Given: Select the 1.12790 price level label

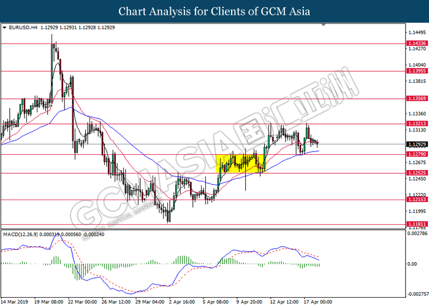Looking at the screenshot, I should [417, 154].
